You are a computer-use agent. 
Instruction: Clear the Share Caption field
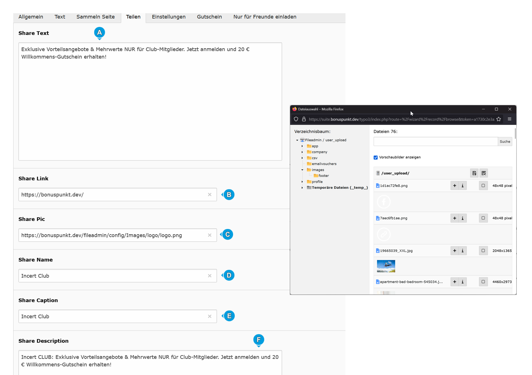210,316
